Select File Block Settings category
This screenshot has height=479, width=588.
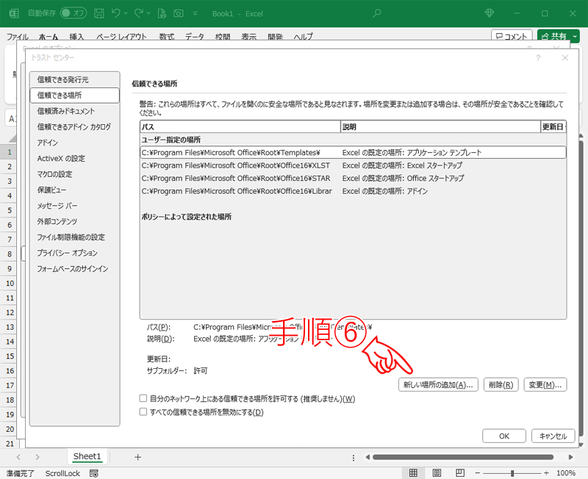coord(75,237)
